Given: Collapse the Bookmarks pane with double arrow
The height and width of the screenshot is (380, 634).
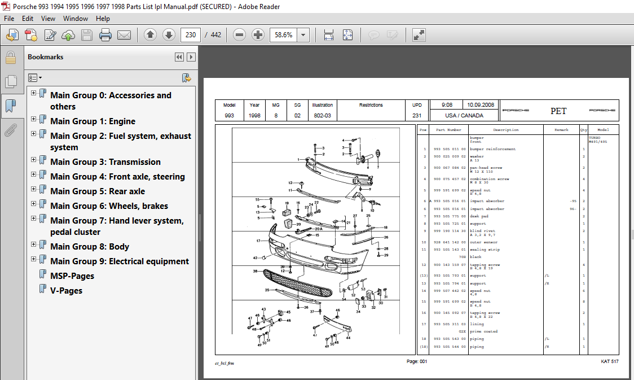Looking at the screenshot, I should coord(179,57).
